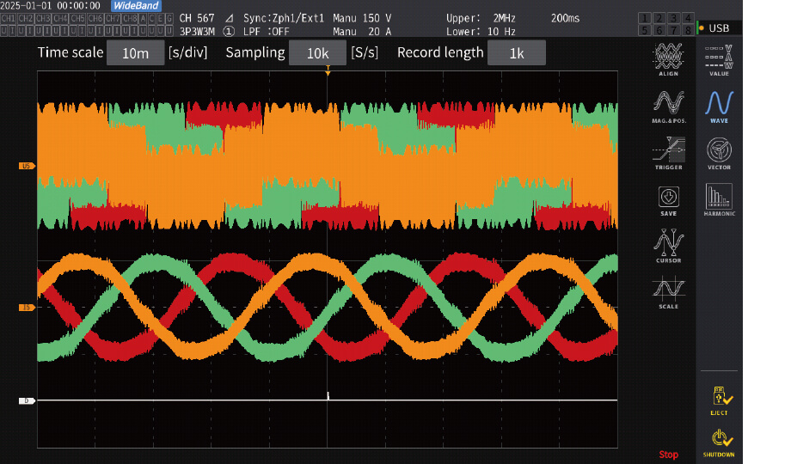Screen dimensions: 791x464
Task: Open the SCALE adjustment icon
Action: (x=668, y=291)
